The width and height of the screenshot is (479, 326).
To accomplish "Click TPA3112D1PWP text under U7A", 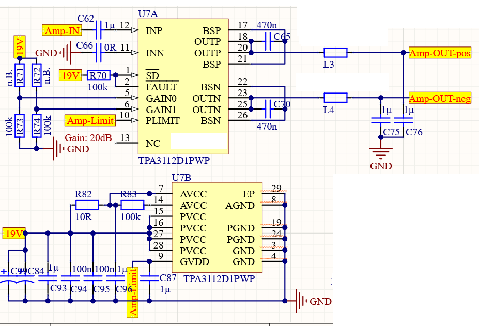I will [x=174, y=160].
